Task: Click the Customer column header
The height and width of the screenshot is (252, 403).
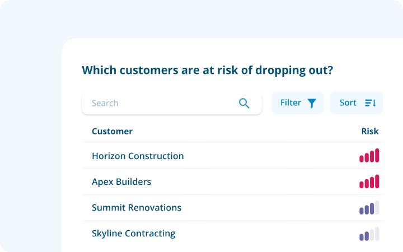Action: tap(113, 132)
